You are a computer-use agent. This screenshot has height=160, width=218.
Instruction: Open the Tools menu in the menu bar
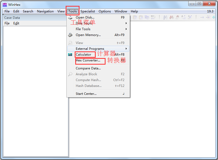click(73, 11)
